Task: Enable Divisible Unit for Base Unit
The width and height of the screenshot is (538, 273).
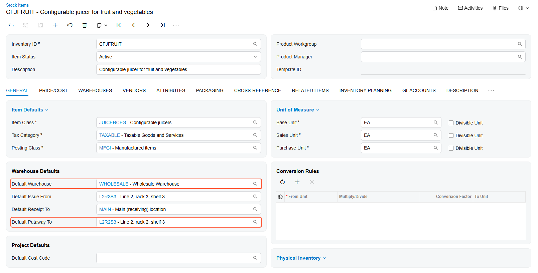Action: [451, 123]
